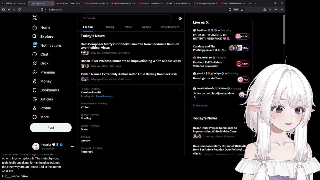
Task: Open Notifications bell icon with badge
Action: [35, 45]
